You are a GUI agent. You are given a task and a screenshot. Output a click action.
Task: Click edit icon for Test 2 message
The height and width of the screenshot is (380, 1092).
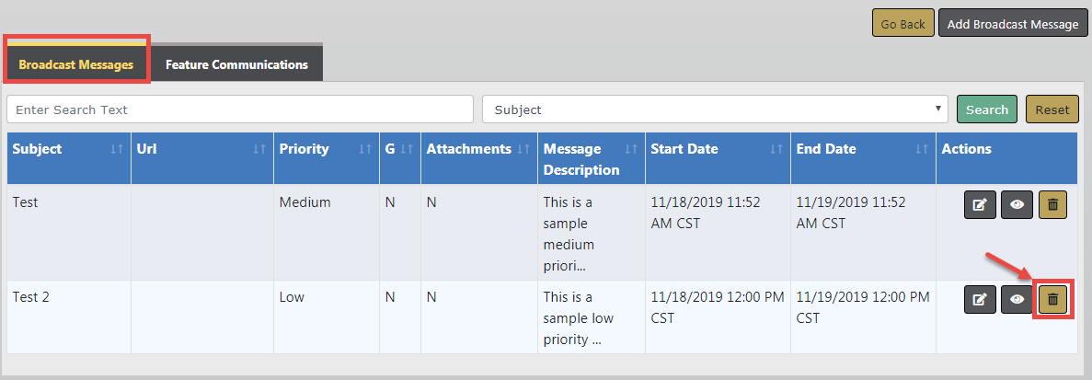(x=980, y=299)
